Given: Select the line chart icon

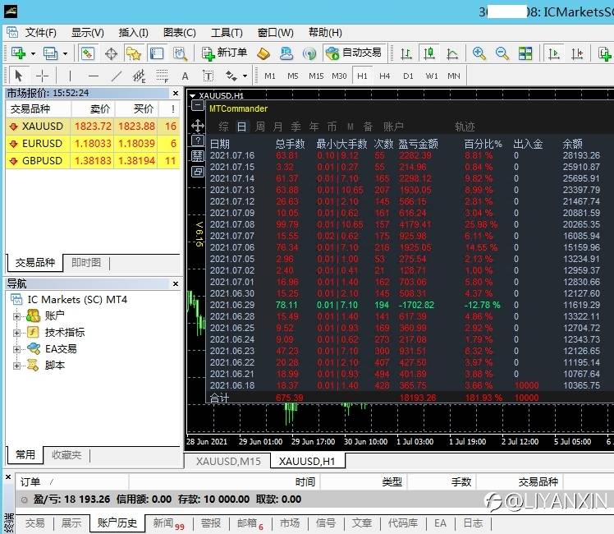Looking at the screenshot, I should [x=451, y=53].
